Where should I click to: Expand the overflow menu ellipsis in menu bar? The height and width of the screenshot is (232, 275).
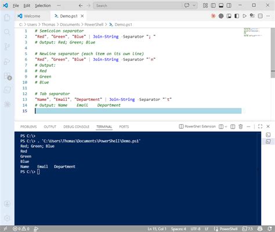[x=59, y=6]
